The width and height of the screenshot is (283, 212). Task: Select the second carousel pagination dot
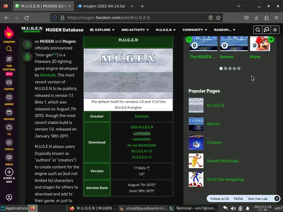point(226,68)
